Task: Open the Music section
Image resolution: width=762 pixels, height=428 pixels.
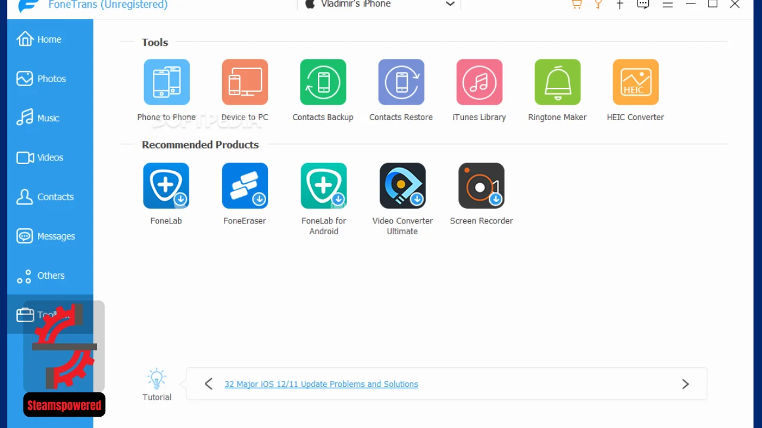Action: click(50, 118)
